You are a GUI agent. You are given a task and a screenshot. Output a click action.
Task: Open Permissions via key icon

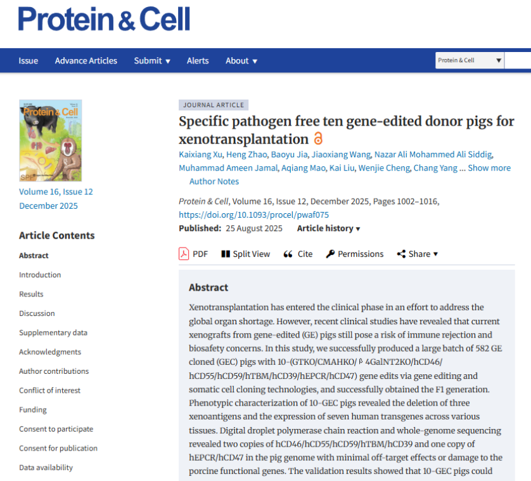pos(330,254)
